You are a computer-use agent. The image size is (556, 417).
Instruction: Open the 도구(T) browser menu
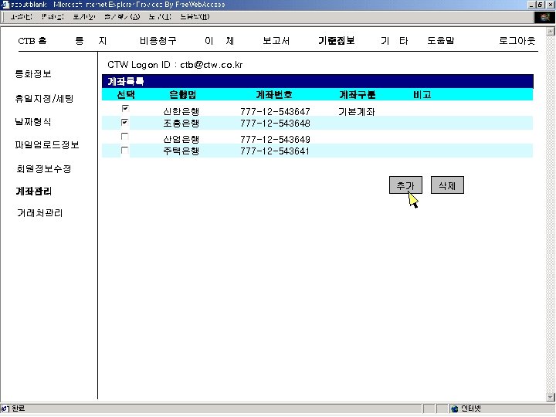click(x=160, y=17)
